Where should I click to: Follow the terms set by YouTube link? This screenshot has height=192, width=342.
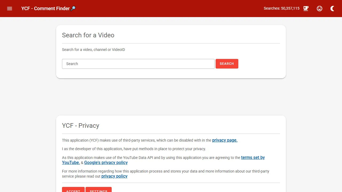253,157
